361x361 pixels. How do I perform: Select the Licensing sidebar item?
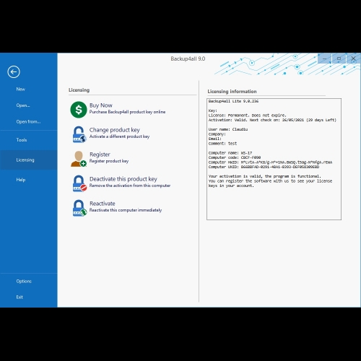click(x=28, y=160)
